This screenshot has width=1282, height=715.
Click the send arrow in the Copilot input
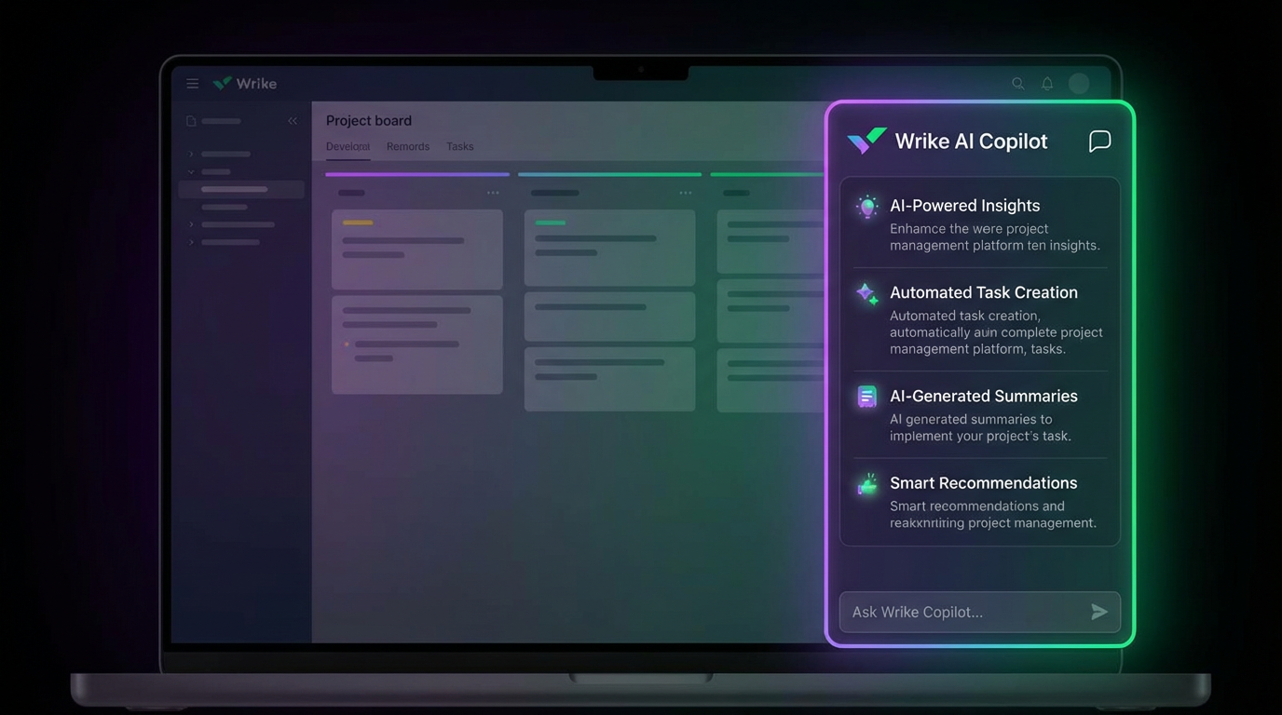(1099, 612)
